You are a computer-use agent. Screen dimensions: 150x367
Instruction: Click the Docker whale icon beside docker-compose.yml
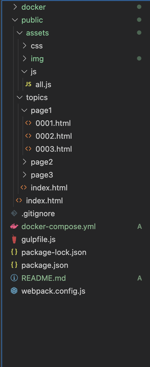coord(14,226)
